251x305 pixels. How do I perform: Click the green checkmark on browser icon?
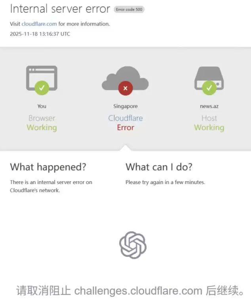[x=42, y=88]
